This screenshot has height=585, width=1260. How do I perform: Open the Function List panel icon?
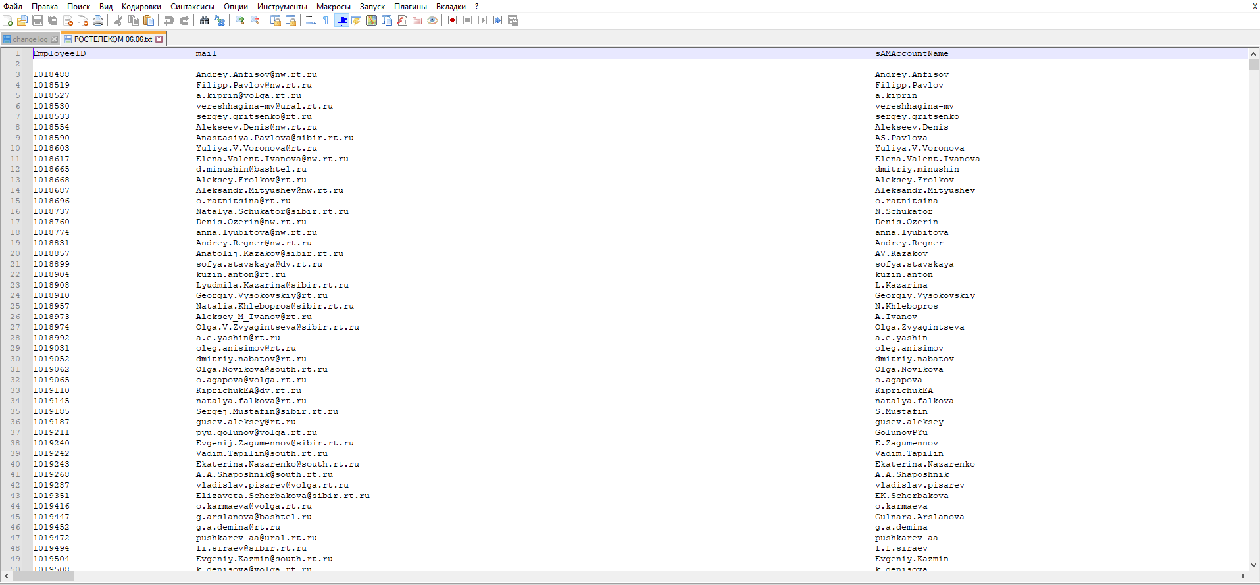coord(402,20)
